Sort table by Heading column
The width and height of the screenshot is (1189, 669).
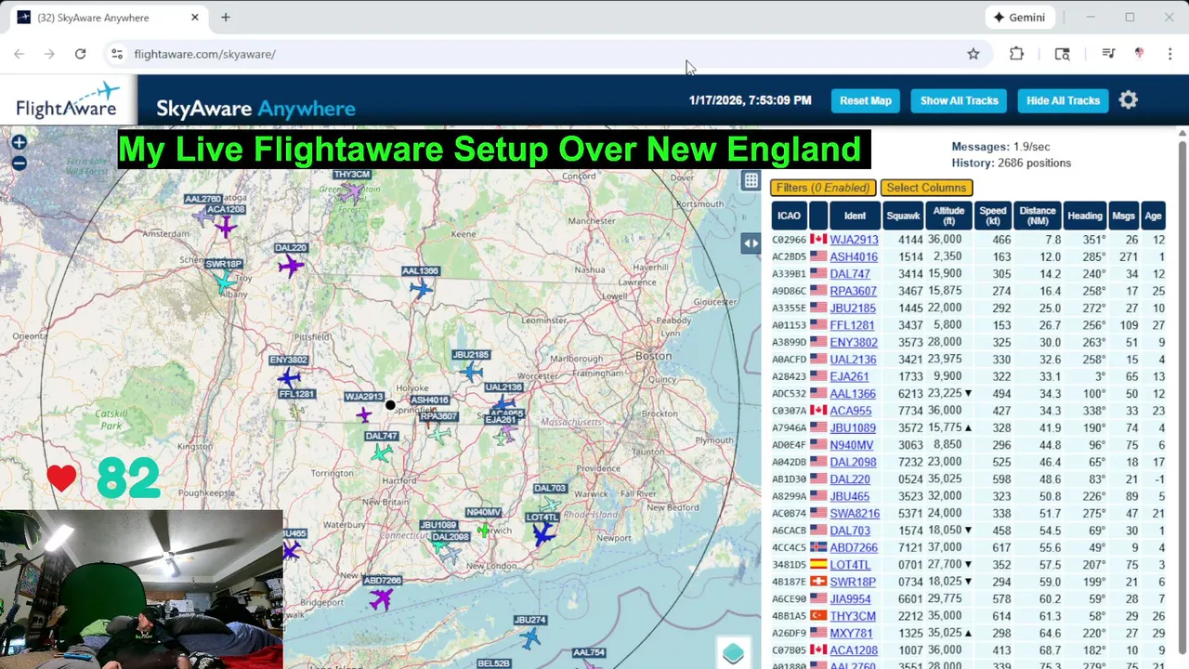pyautogui.click(x=1085, y=216)
